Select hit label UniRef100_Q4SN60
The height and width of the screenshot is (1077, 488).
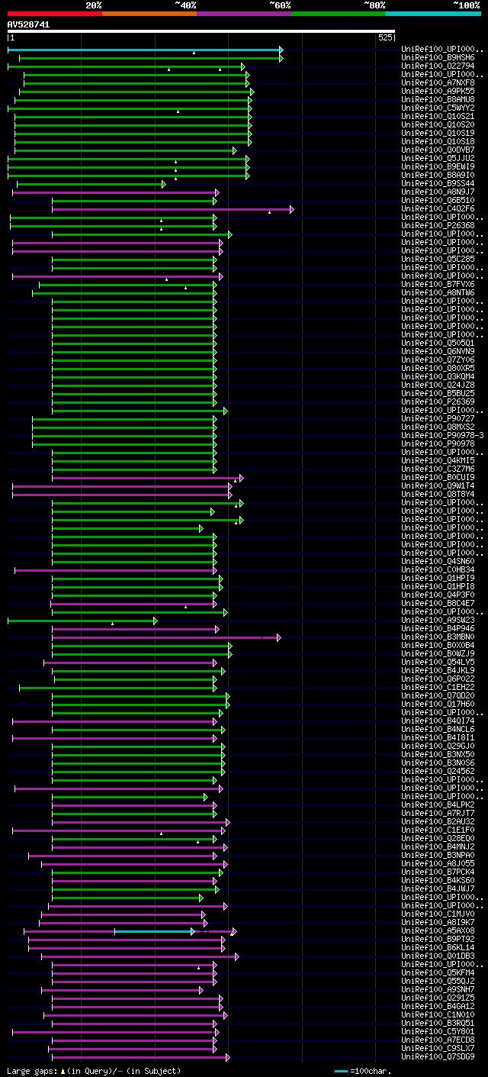438,561
